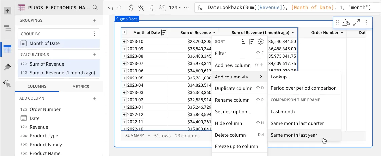Expand the 2023-09 row
381x156 pixels.
[124, 49]
